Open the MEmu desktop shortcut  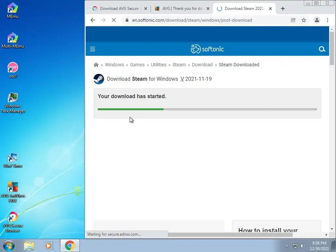12,10
